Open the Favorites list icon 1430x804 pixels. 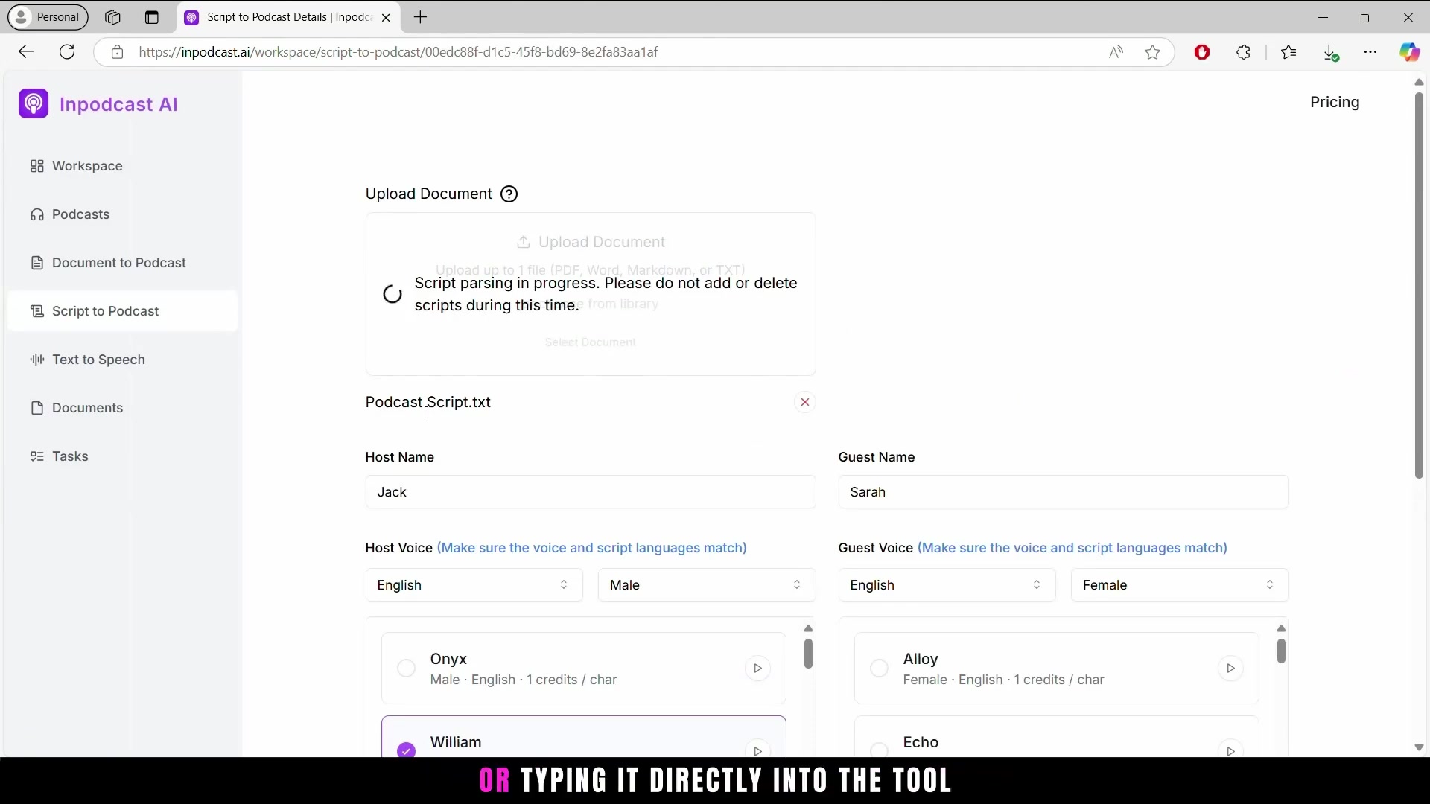[1289, 52]
